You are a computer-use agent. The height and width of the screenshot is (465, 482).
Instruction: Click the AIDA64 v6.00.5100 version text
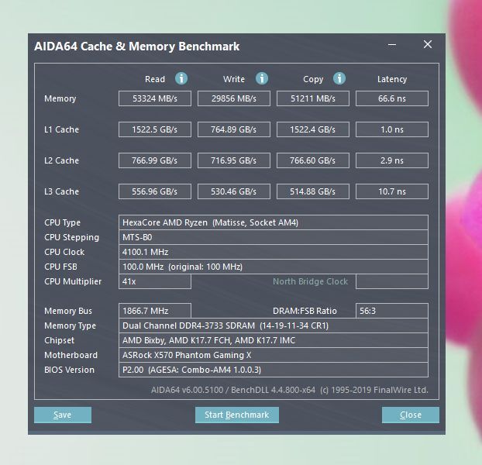[x=290, y=390]
